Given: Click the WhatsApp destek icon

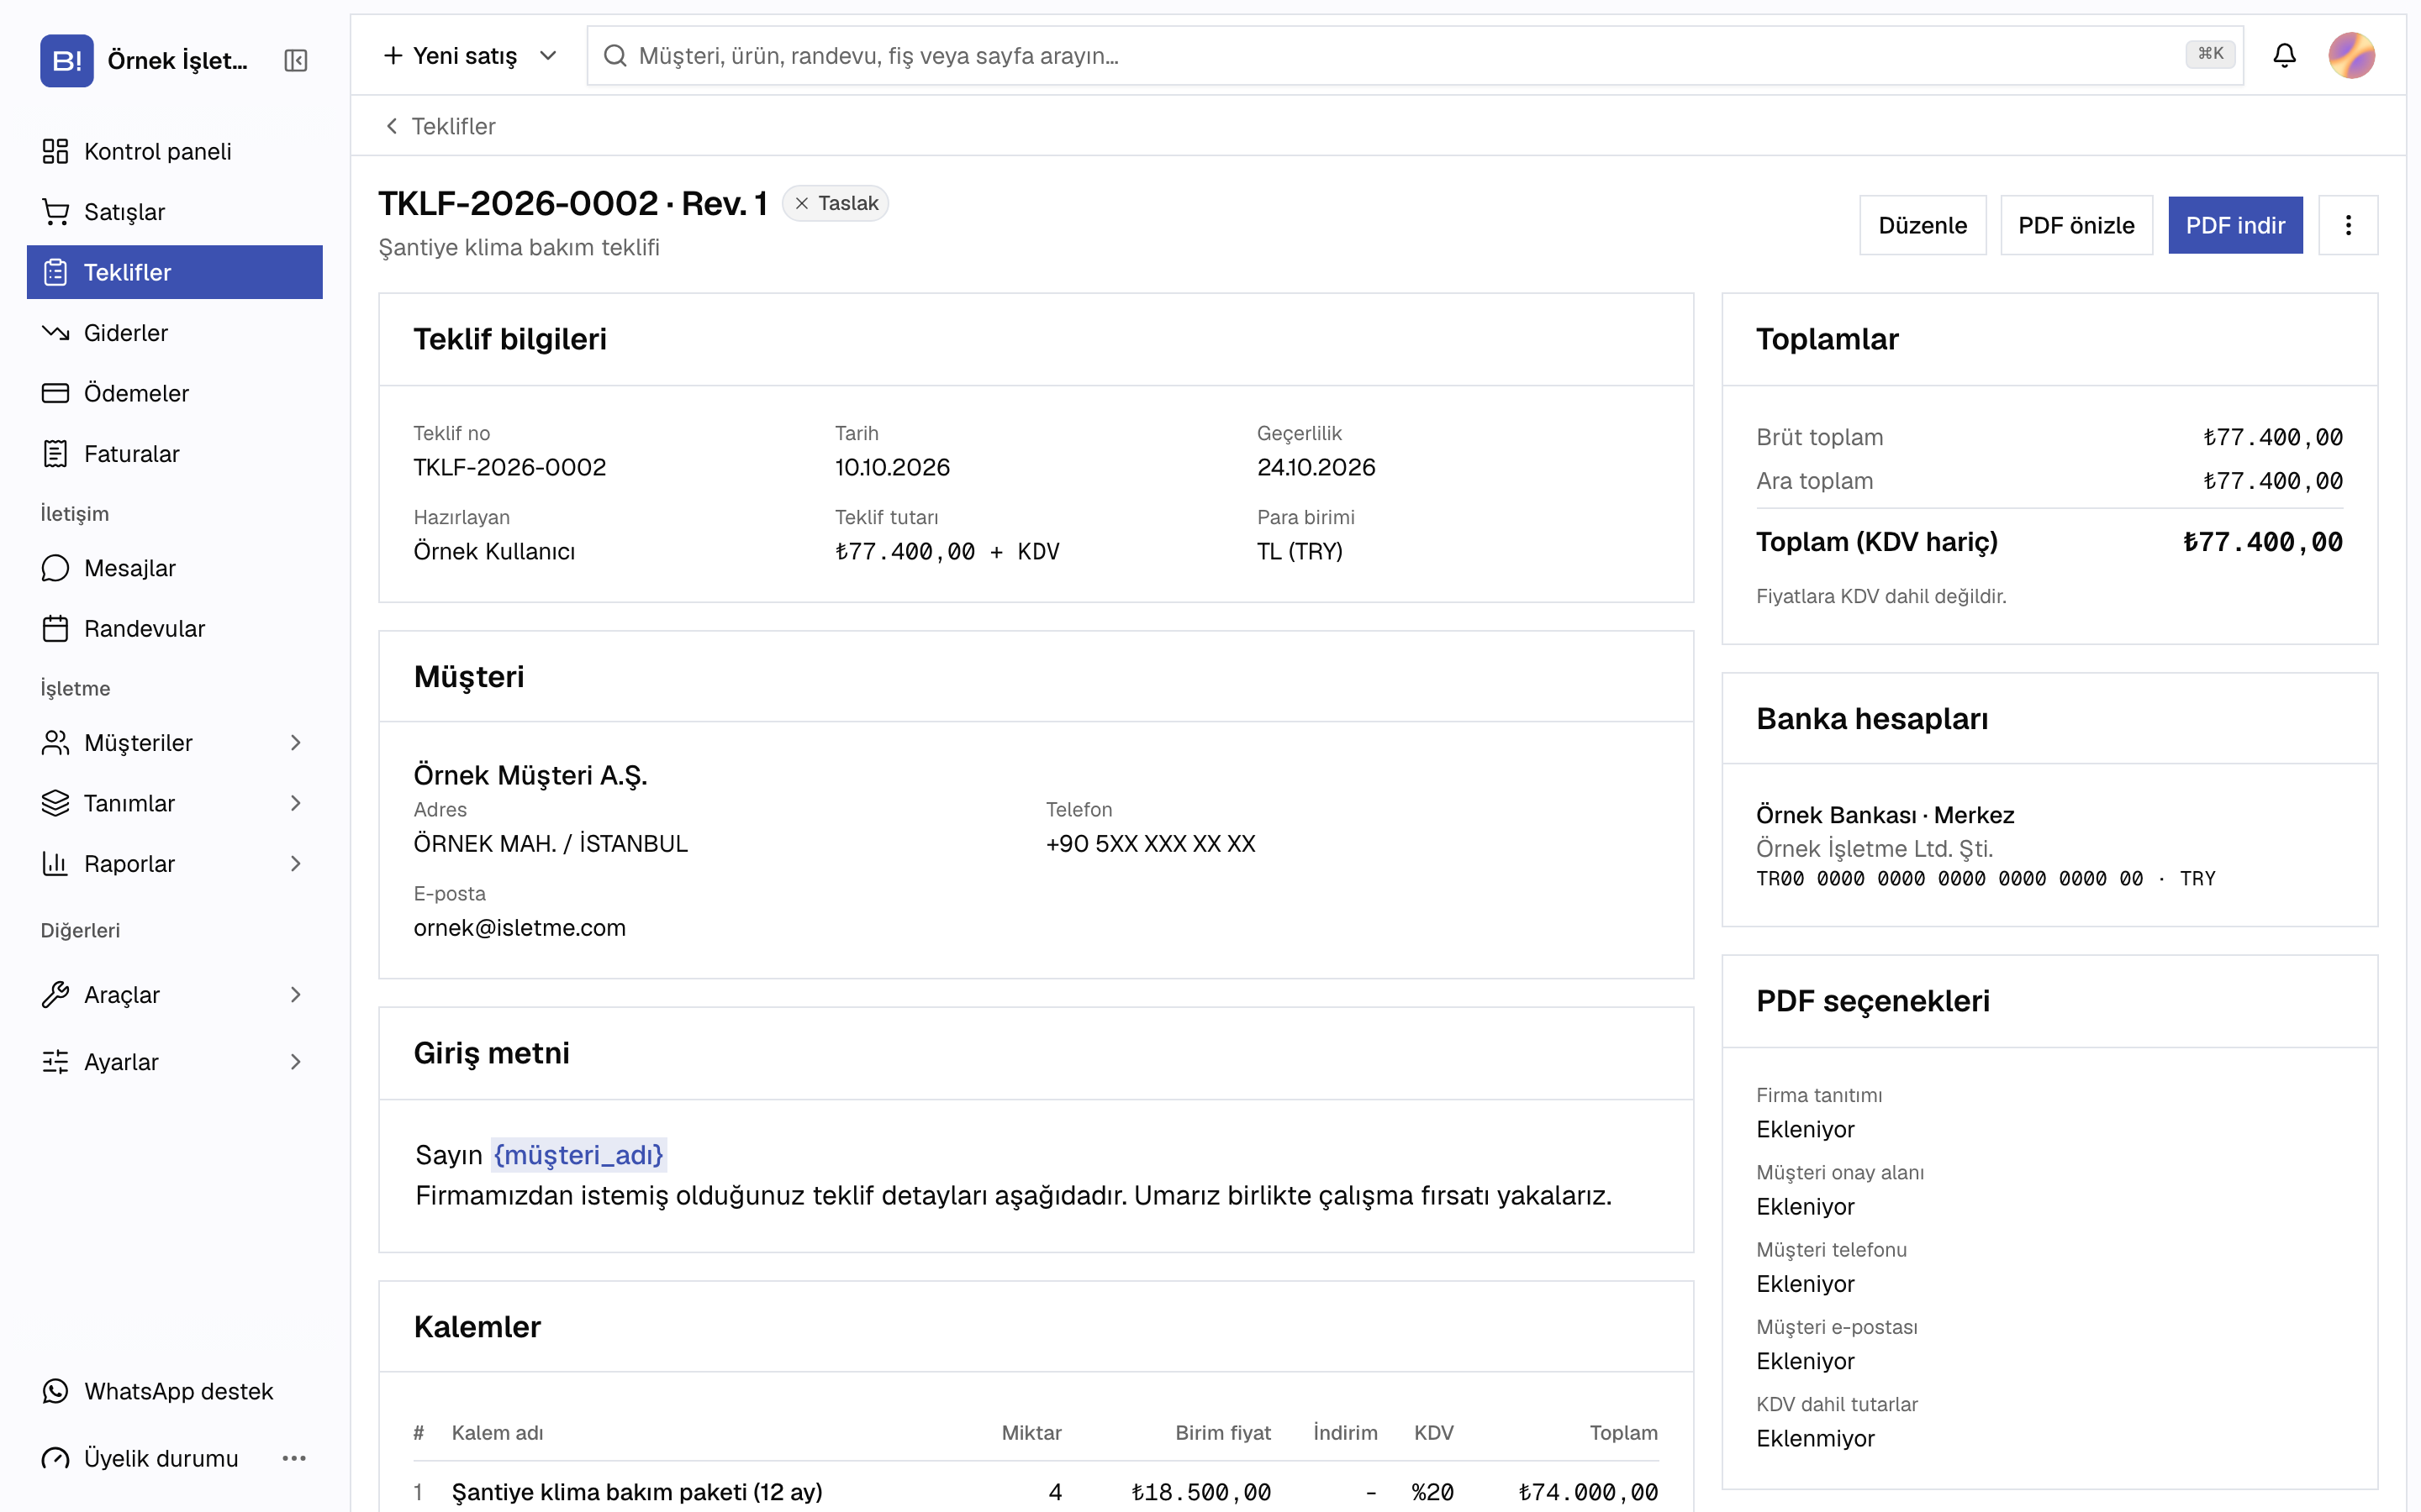Looking at the screenshot, I should pyautogui.click(x=55, y=1391).
